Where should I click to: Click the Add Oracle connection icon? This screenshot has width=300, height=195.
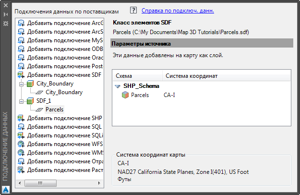(21, 57)
